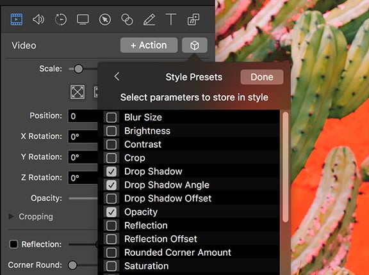This screenshot has width=369, height=275.
Task: Click the Corner Round slider knob
Action: click(72, 265)
